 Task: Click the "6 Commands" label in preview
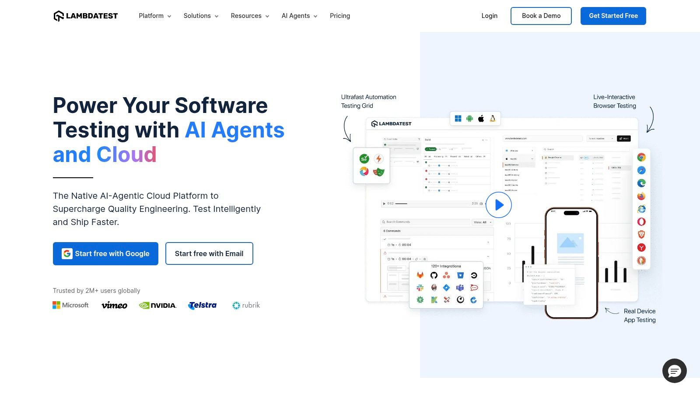click(392, 231)
